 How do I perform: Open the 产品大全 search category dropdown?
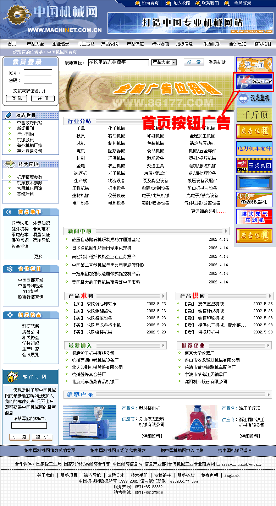(164, 62)
